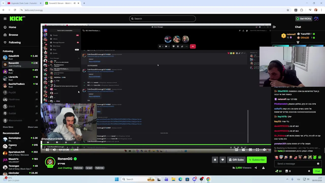Click the green Subscribe button

click(x=257, y=160)
